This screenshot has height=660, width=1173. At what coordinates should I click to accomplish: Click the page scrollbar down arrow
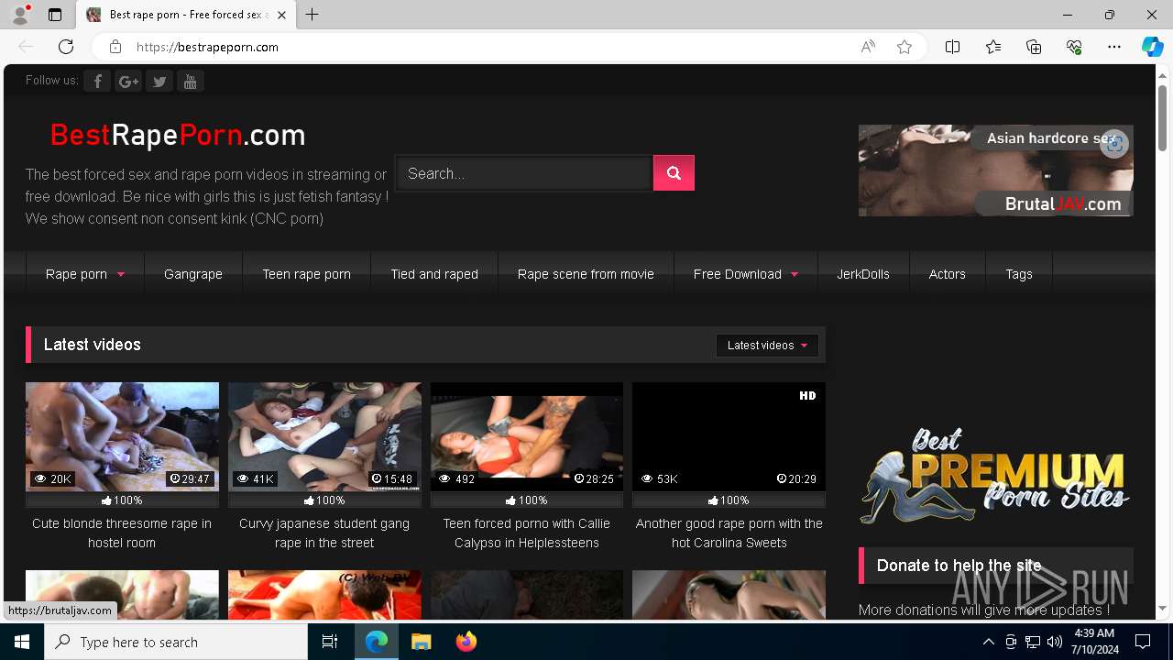[x=1163, y=608]
